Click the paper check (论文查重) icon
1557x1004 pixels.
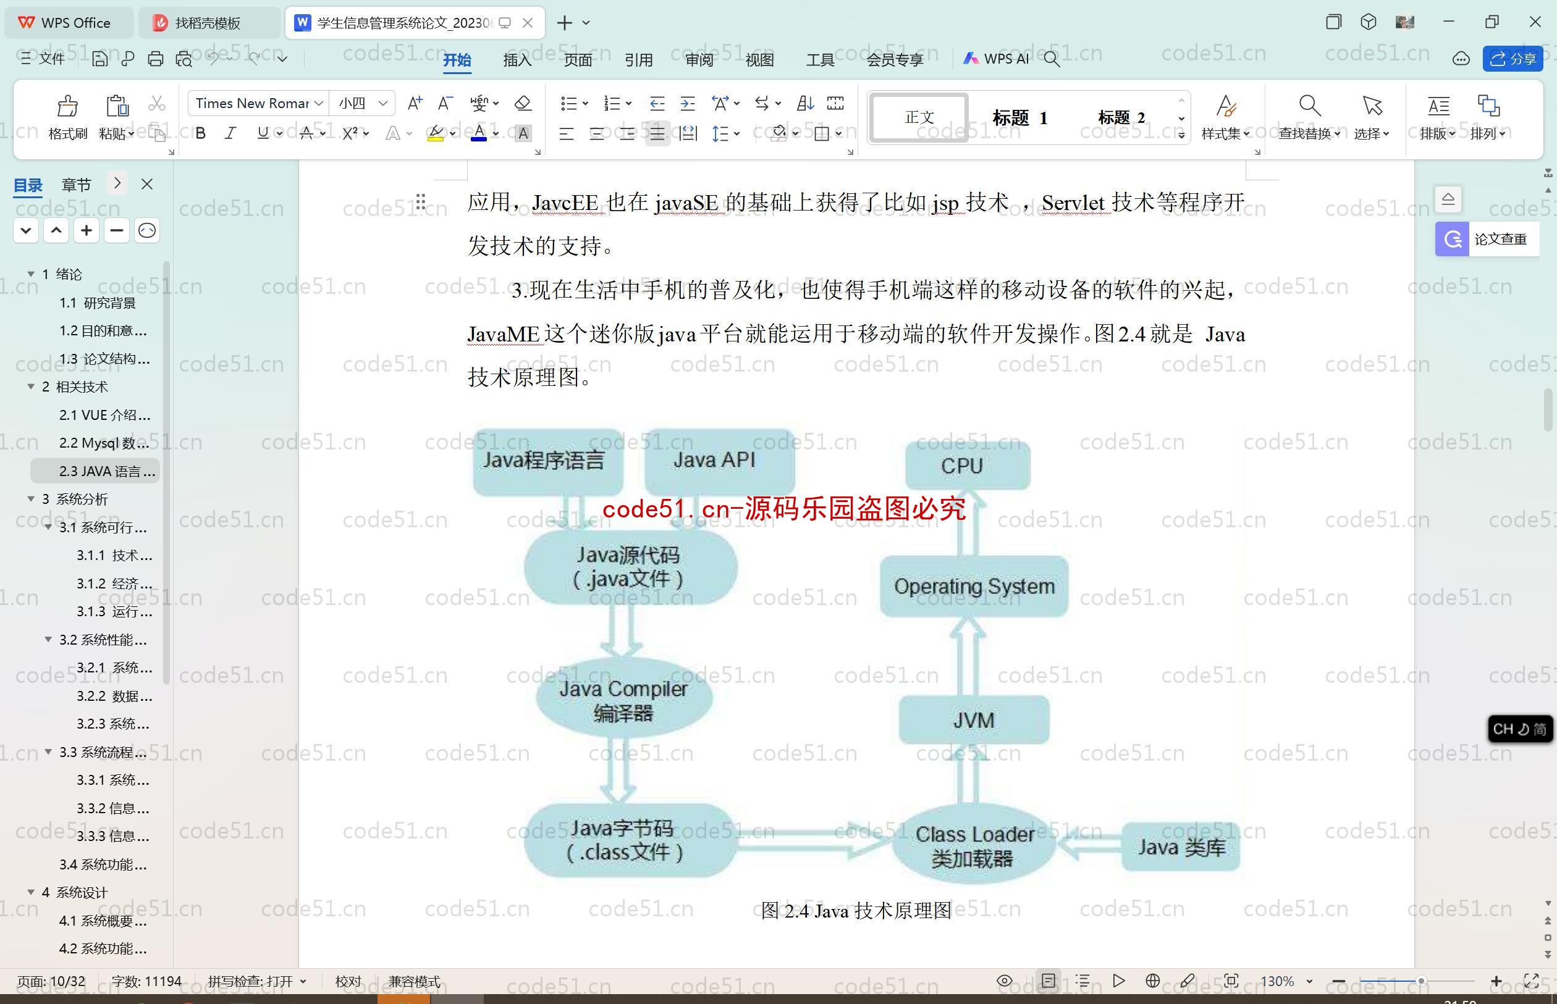1452,239
